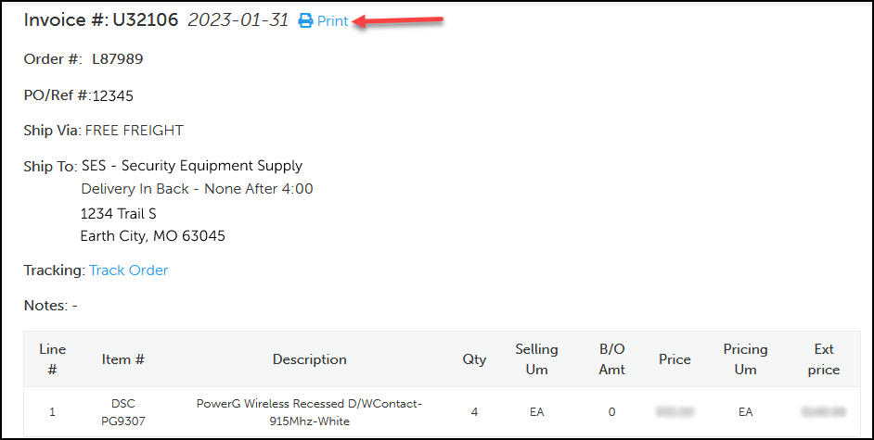Click the Qty column header
The width and height of the screenshot is (874, 440).
(x=474, y=359)
